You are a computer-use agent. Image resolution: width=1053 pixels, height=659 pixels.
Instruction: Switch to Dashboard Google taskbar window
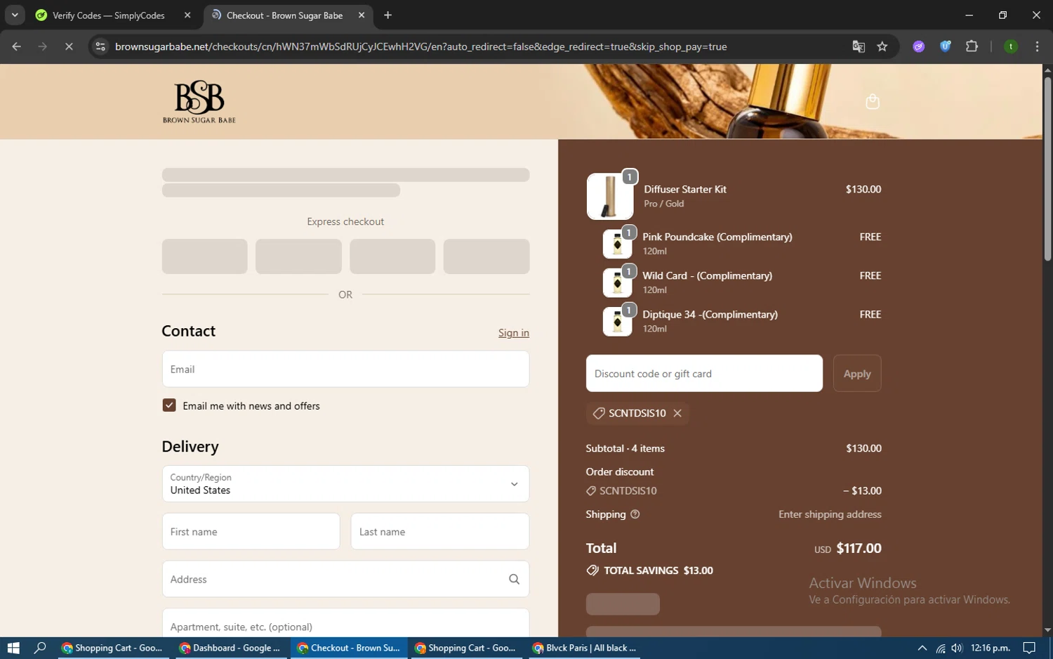230,648
